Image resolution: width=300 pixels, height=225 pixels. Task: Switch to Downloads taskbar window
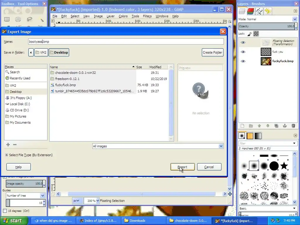tap(144, 221)
